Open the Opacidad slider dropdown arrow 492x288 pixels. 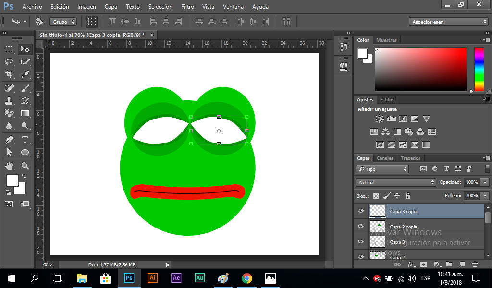(485, 182)
